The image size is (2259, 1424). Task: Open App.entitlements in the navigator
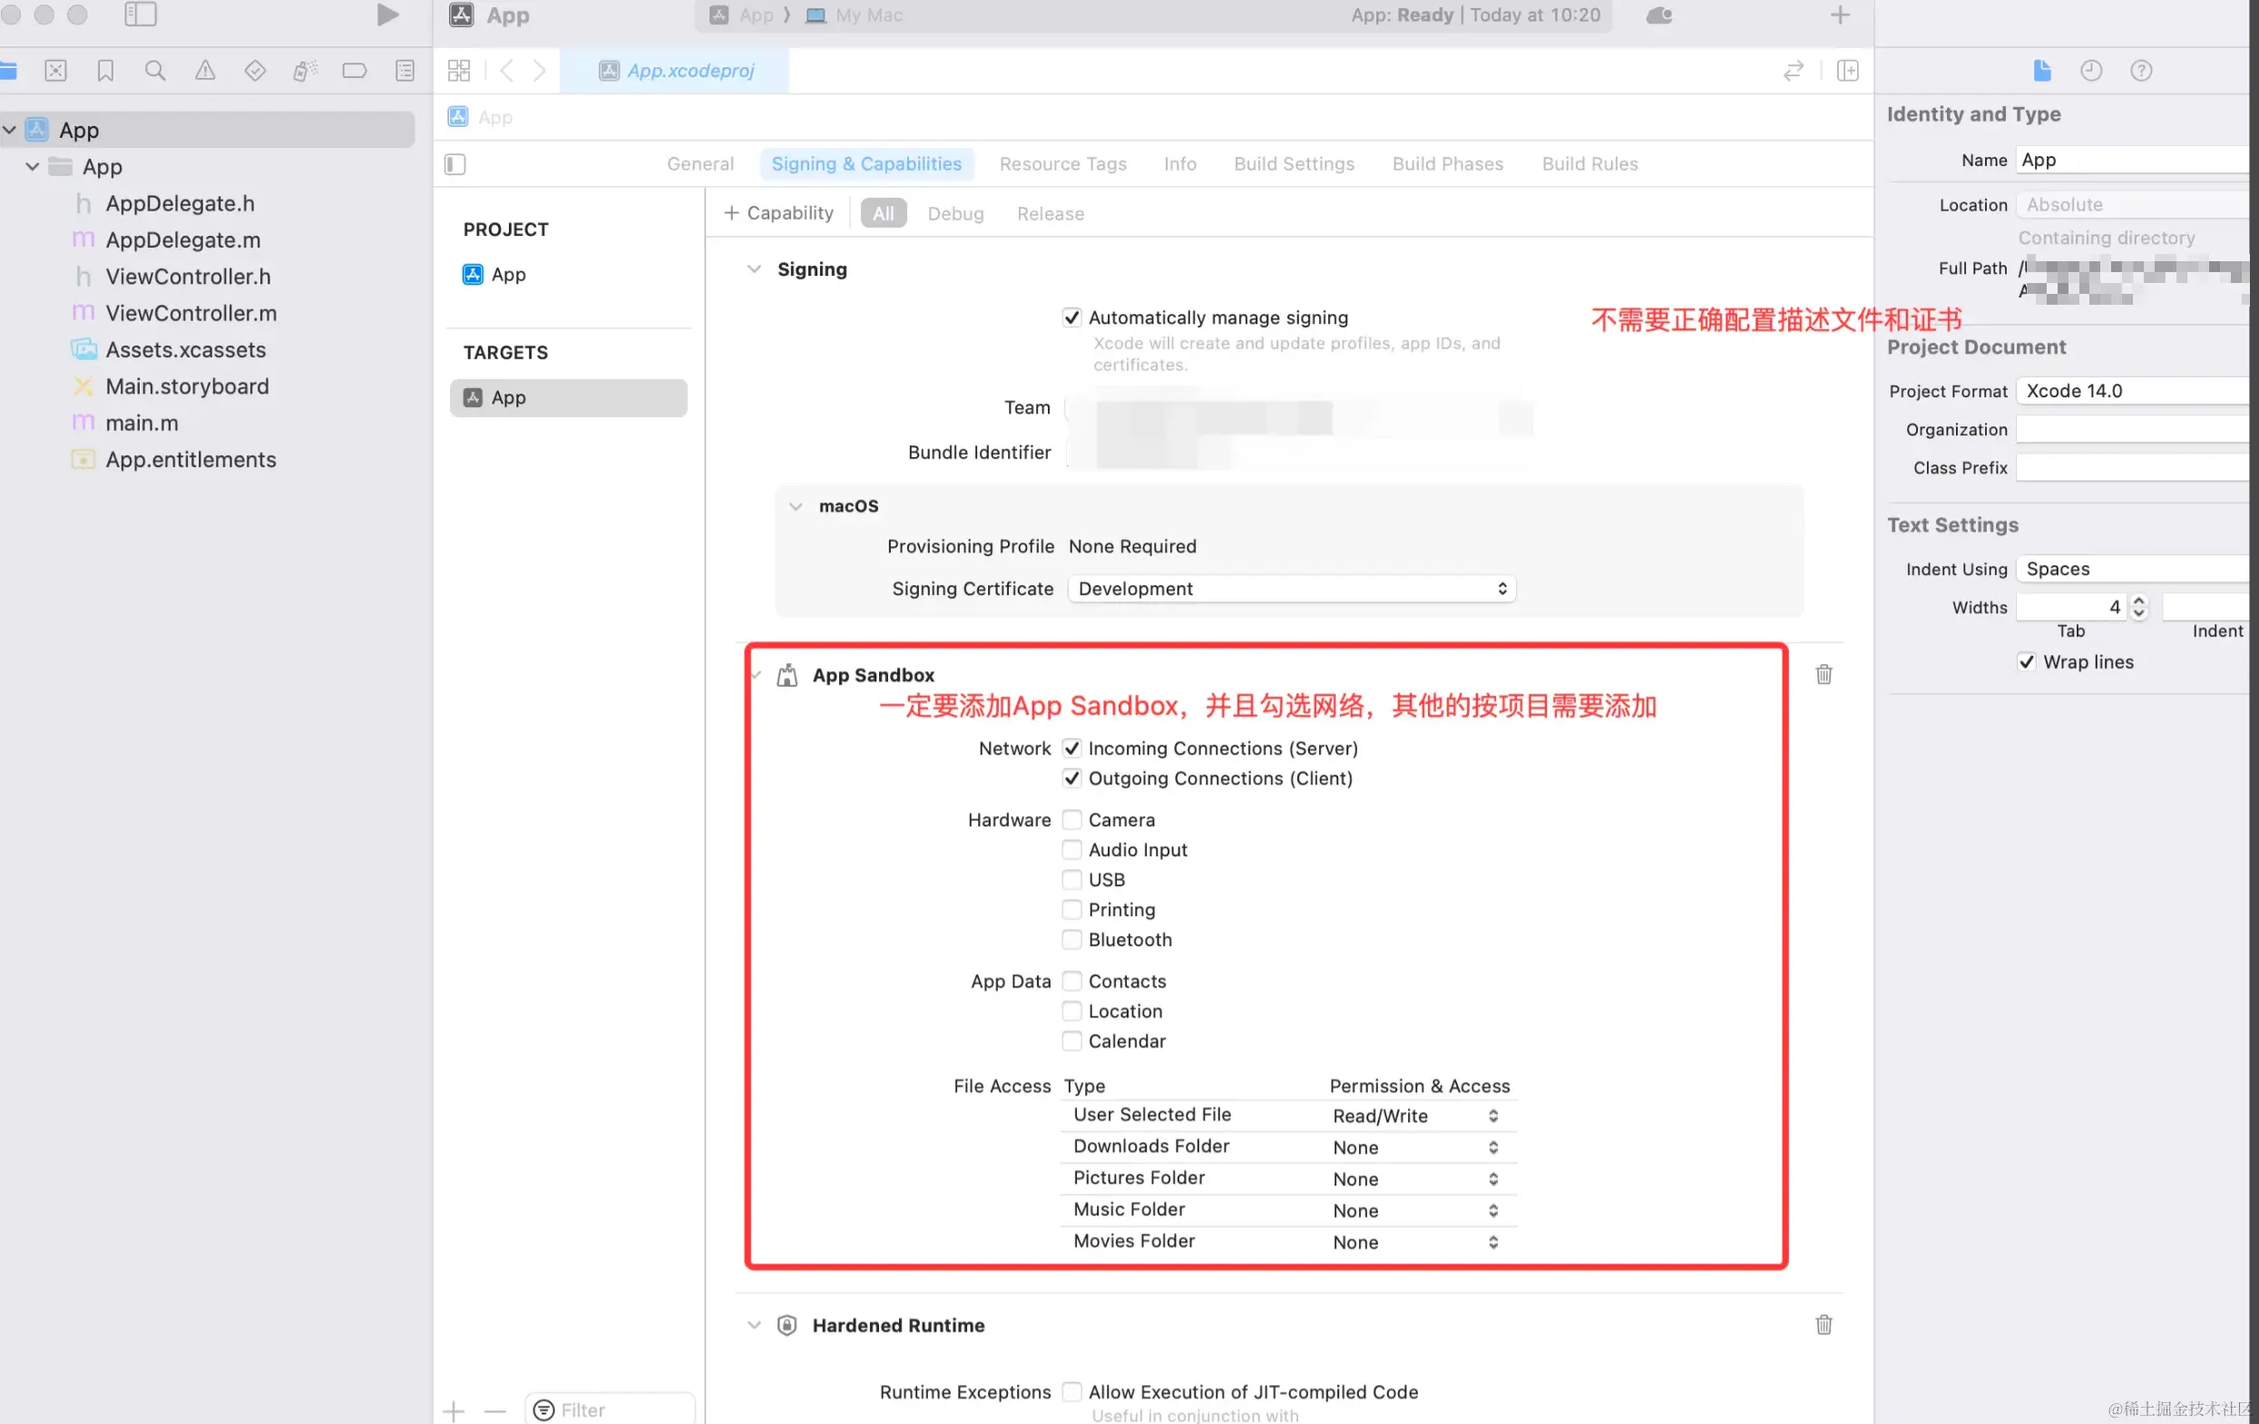[x=191, y=460]
